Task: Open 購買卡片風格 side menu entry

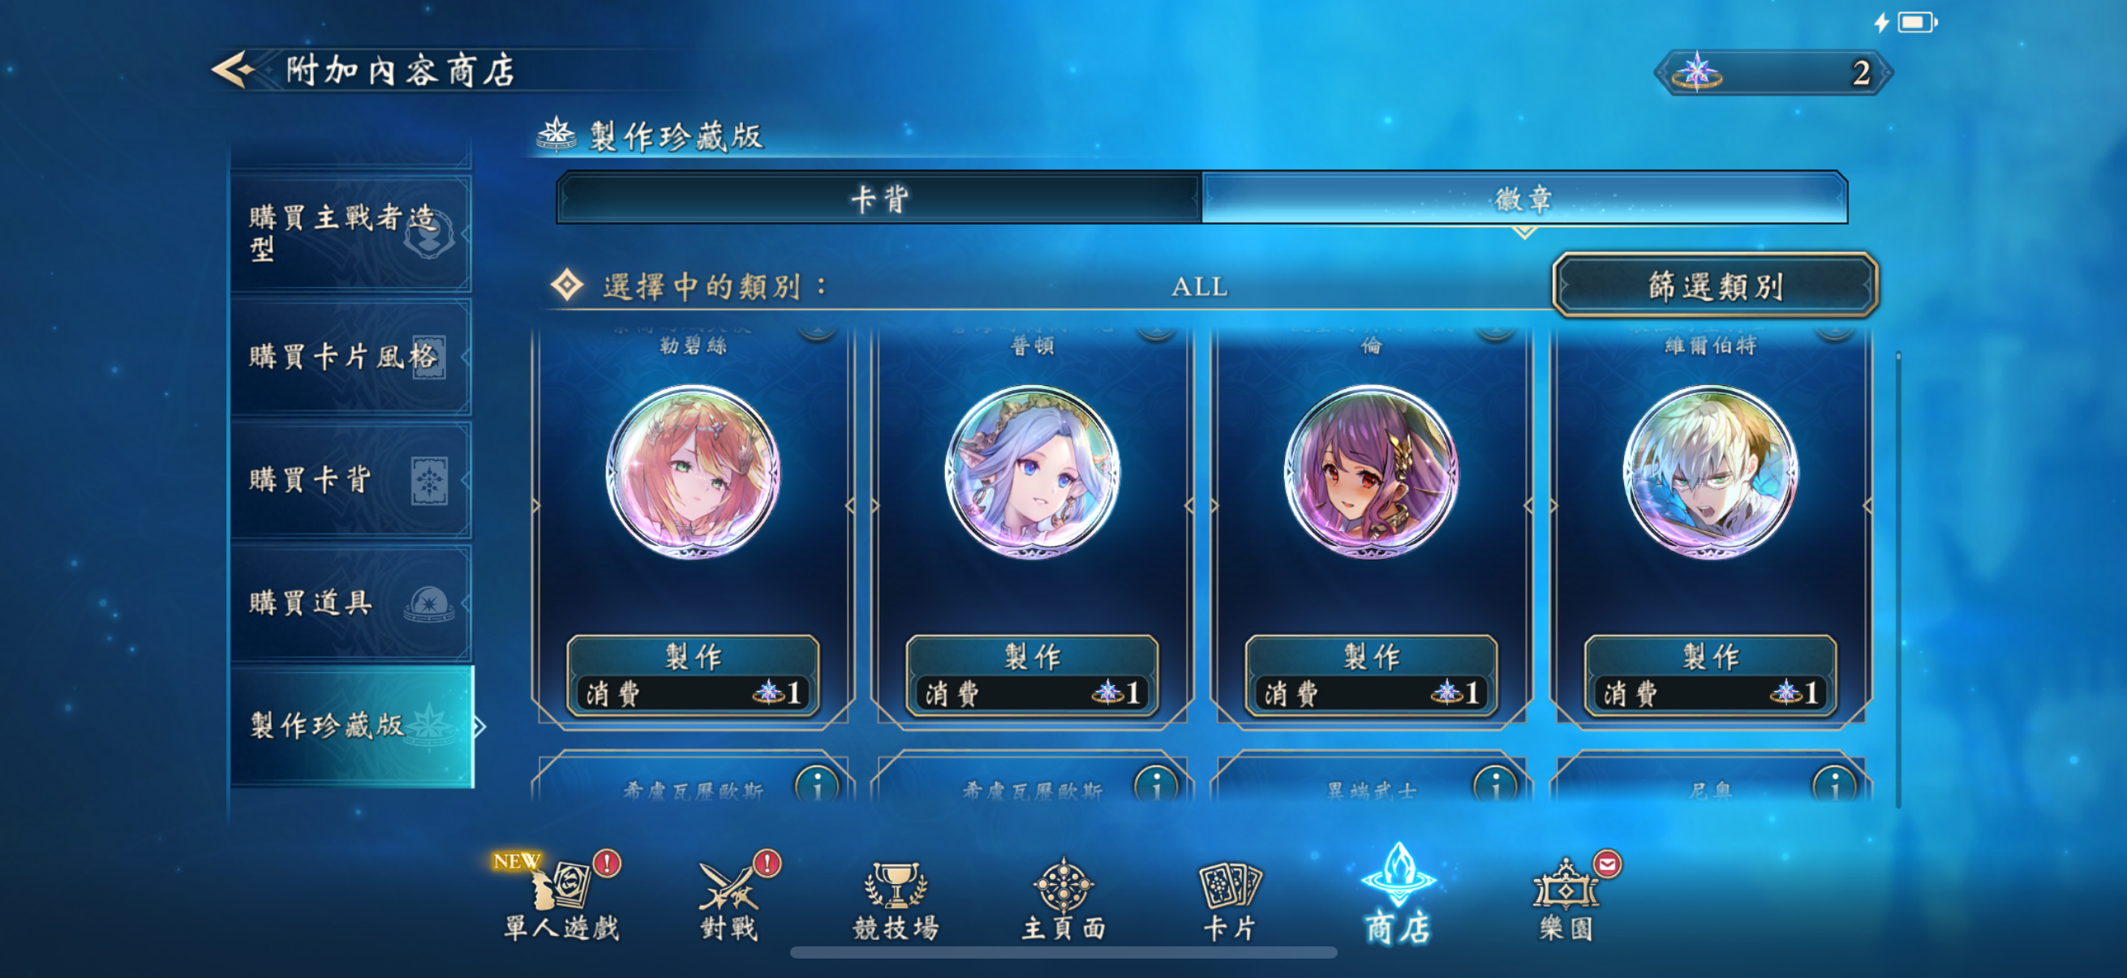Action: tap(351, 357)
